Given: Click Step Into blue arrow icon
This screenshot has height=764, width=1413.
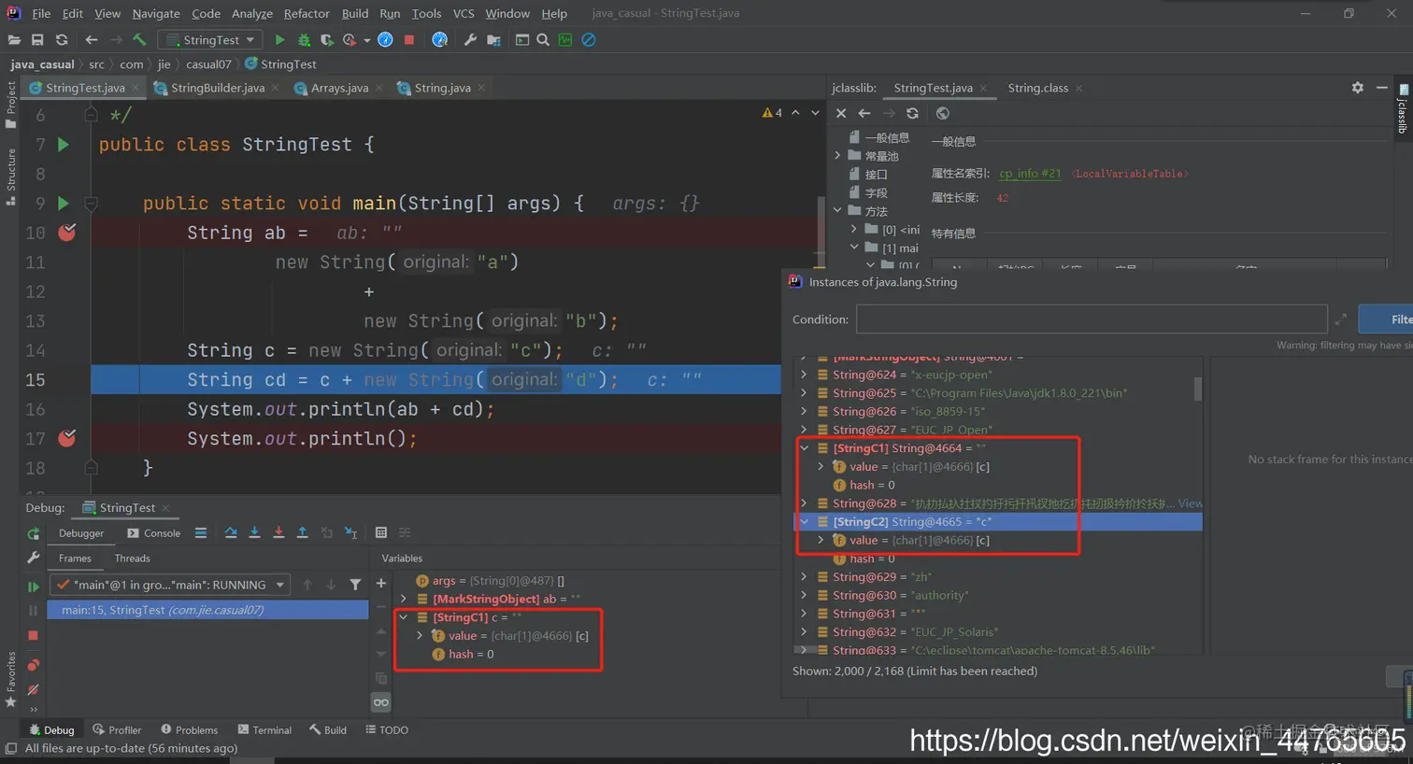Looking at the screenshot, I should pos(254,532).
